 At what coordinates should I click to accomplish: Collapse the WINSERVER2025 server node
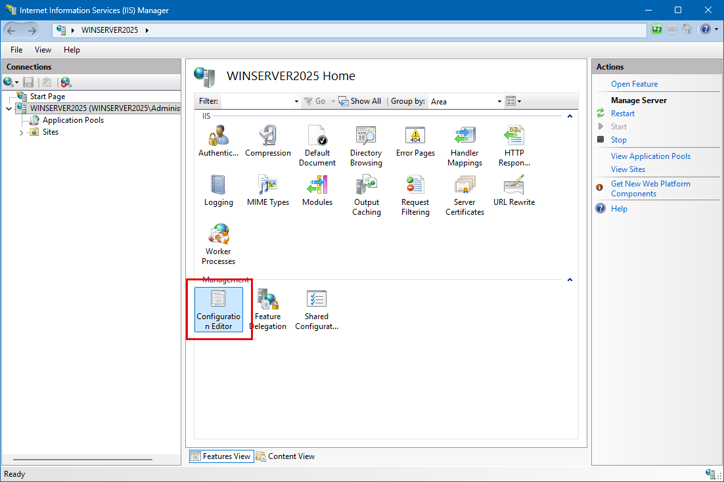[x=8, y=108]
